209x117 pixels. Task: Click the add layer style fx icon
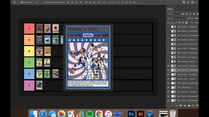pyautogui.click(x=176, y=106)
